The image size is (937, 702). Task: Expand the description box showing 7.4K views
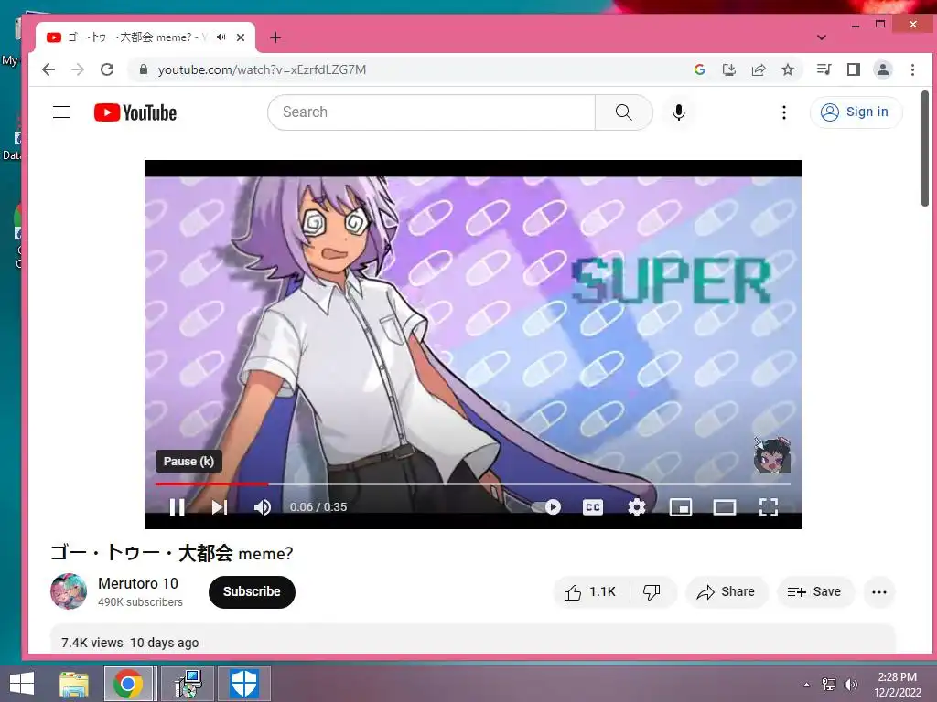tap(473, 639)
